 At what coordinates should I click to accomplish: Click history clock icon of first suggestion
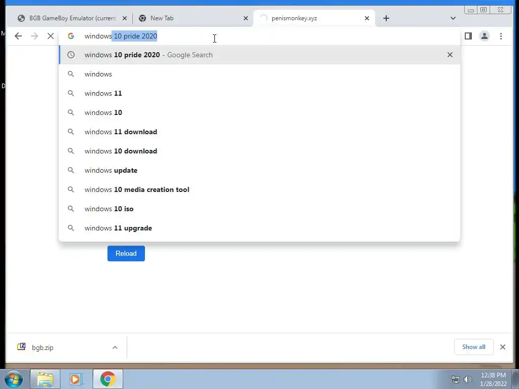(71, 55)
